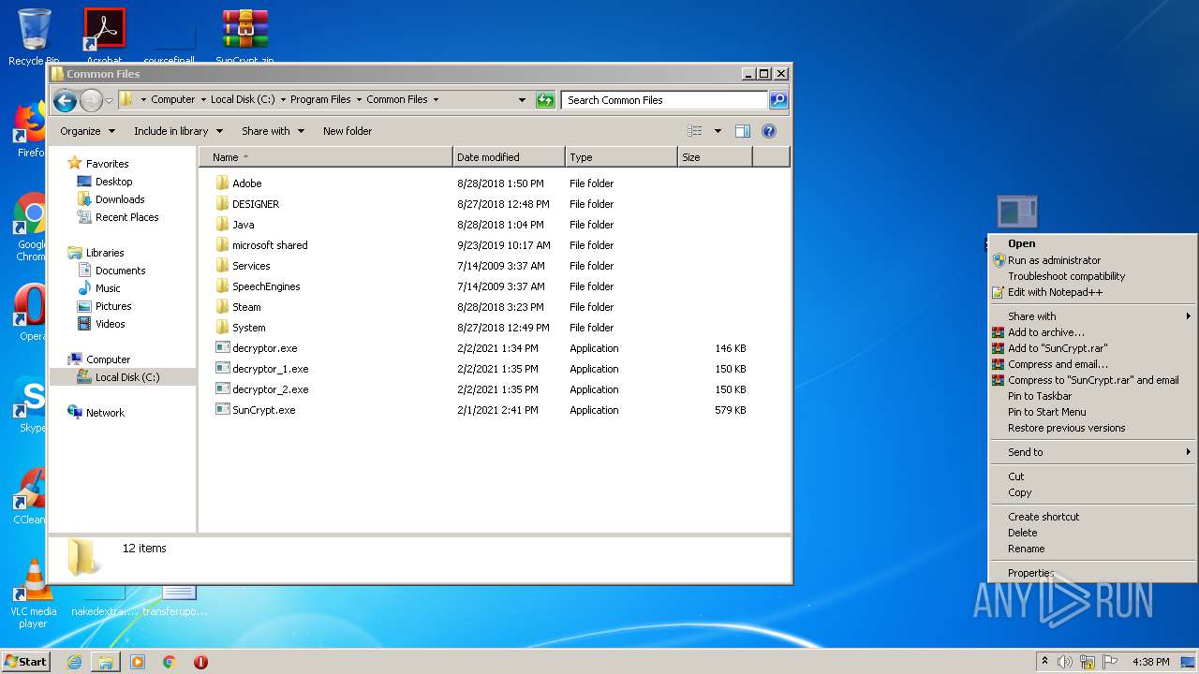
Task: Open Include in library dropdown
Action: click(178, 131)
